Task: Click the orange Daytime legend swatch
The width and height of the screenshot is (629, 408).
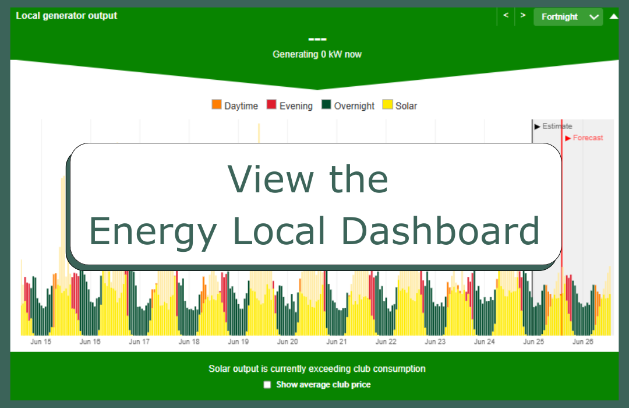Action: coord(217,105)
